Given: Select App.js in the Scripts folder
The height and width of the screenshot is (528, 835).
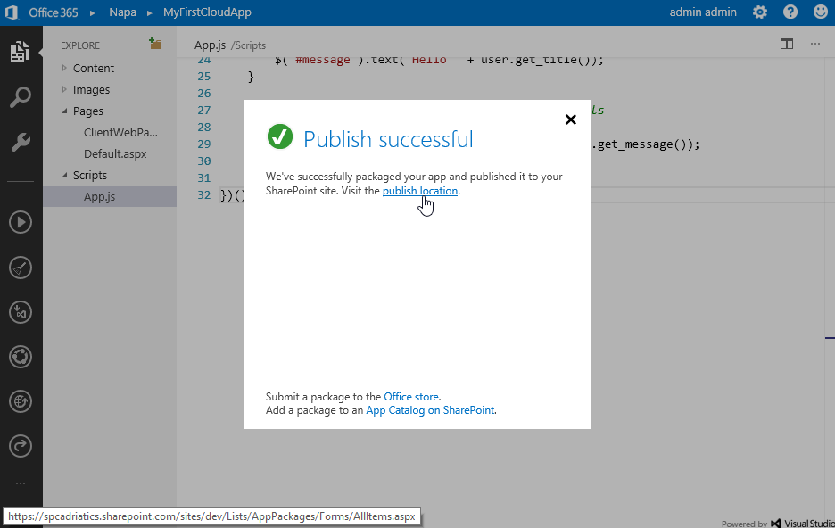Looking at the screenshot, I should (x=99, y=197).
